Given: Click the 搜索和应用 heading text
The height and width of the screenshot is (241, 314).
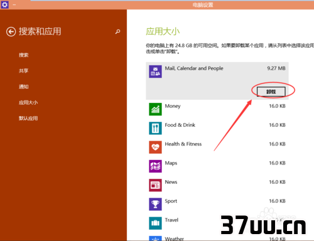Looking at the screenshot, I should [x=40, y=31].
